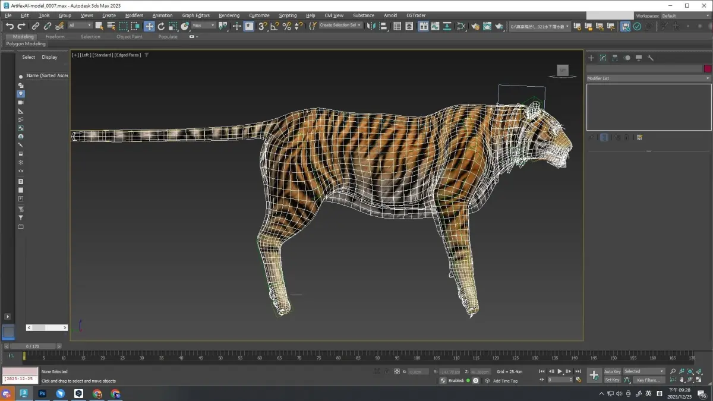The width and height of the screenshot is (713, 401).
Task: Click the Rotate tool icon
Action: [161, 26]
